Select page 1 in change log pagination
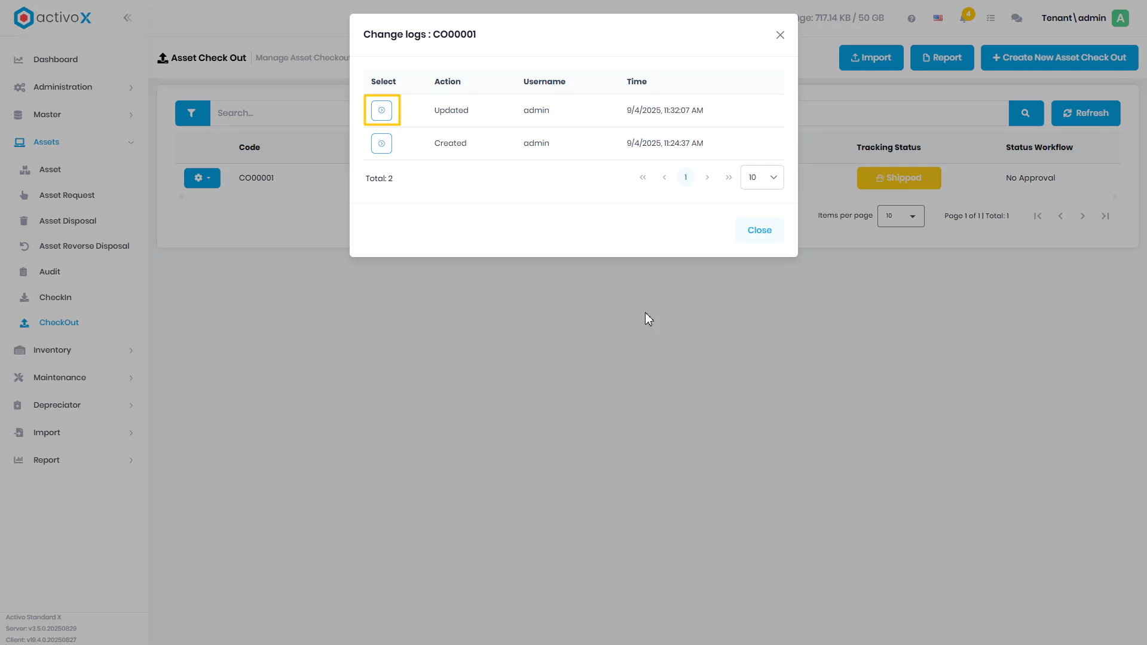 [686, 178]
